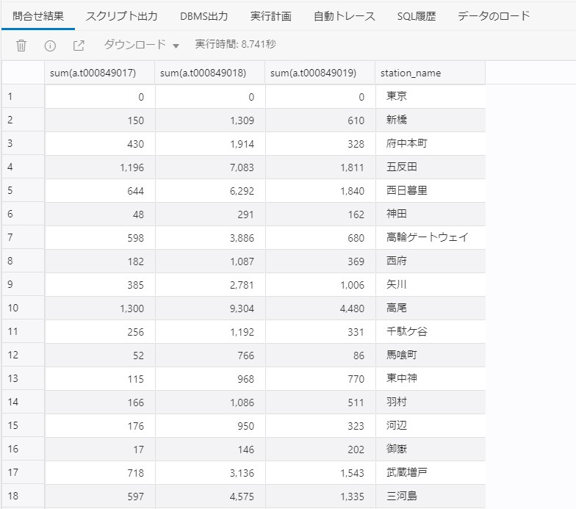Open the SQL履歴 tab
Image resolution: width=576 pixels, height=509 pixels.
(416, 16)
